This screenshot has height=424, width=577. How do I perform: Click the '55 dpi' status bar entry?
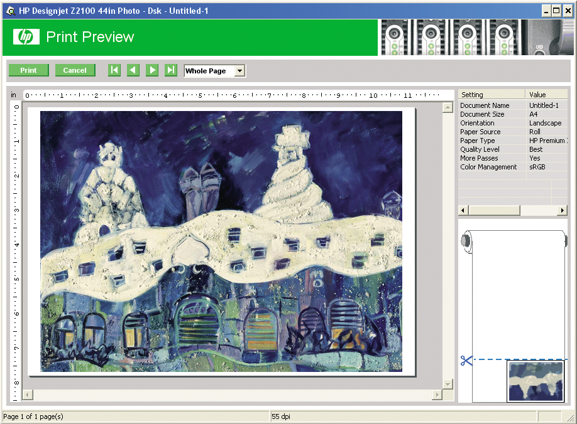(281, 416)
